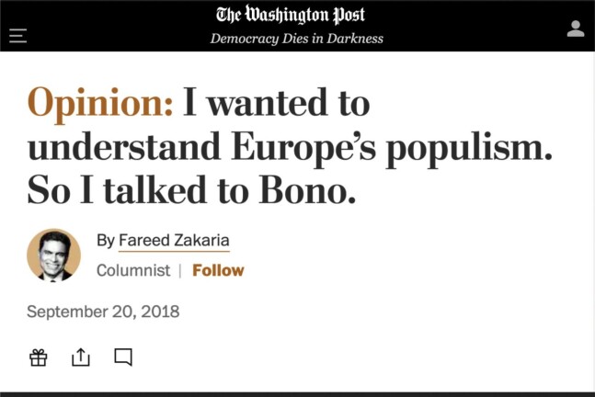Click the word "By" before the author name
Image resolution: width=595 pixels, height=397 pixels.
106,241
